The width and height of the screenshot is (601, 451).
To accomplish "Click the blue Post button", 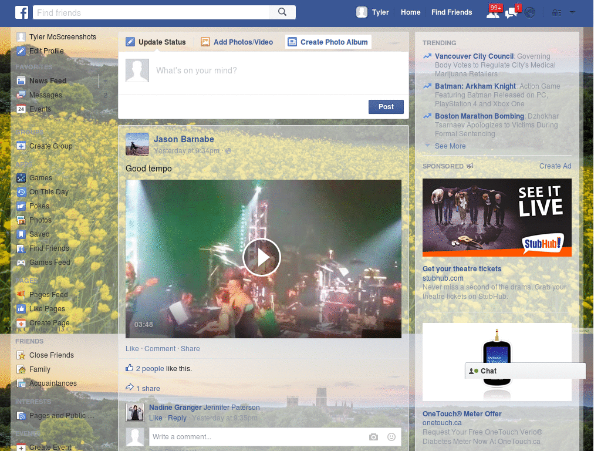I will [x=386, y=107].
